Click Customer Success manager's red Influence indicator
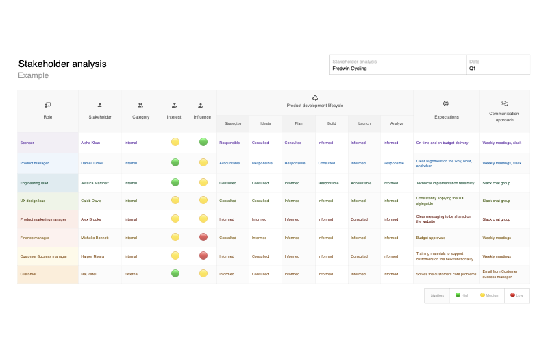The image size is (548, 359). (x=203, y=256)
